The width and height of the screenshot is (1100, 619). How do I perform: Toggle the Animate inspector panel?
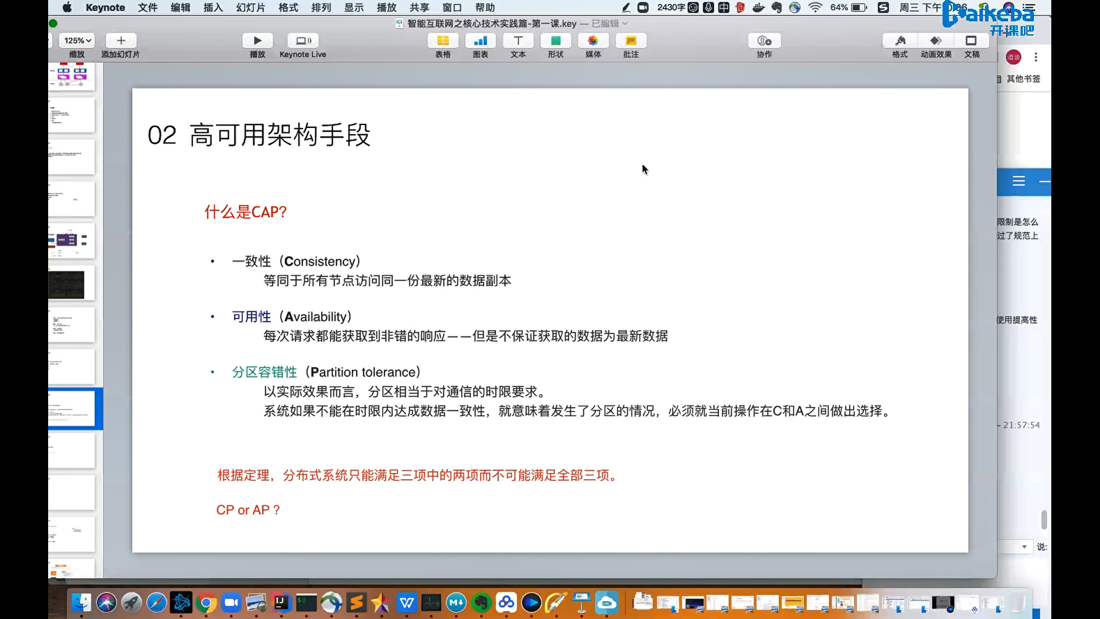pos(936,41)
